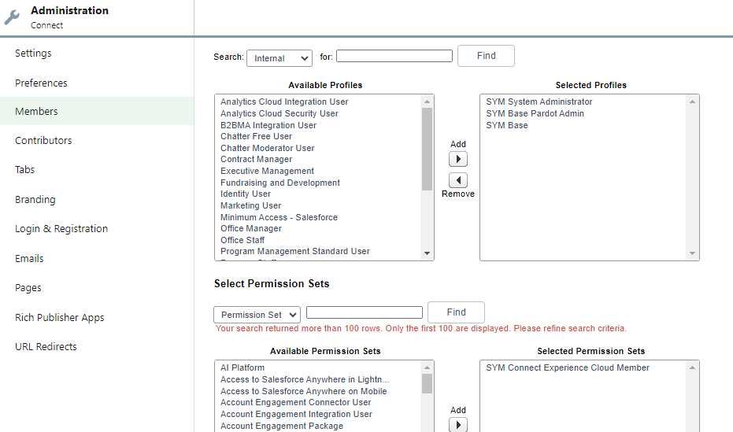Select Account Engagement Integration User
This screenshot has width=733, height=432.
pos(296,414)
